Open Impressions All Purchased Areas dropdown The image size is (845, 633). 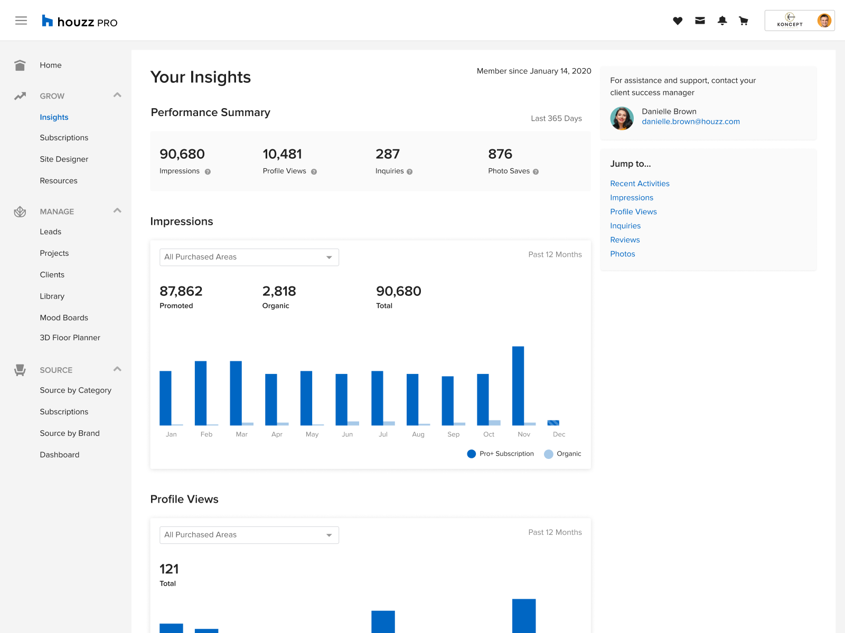(x=249, y=257)
